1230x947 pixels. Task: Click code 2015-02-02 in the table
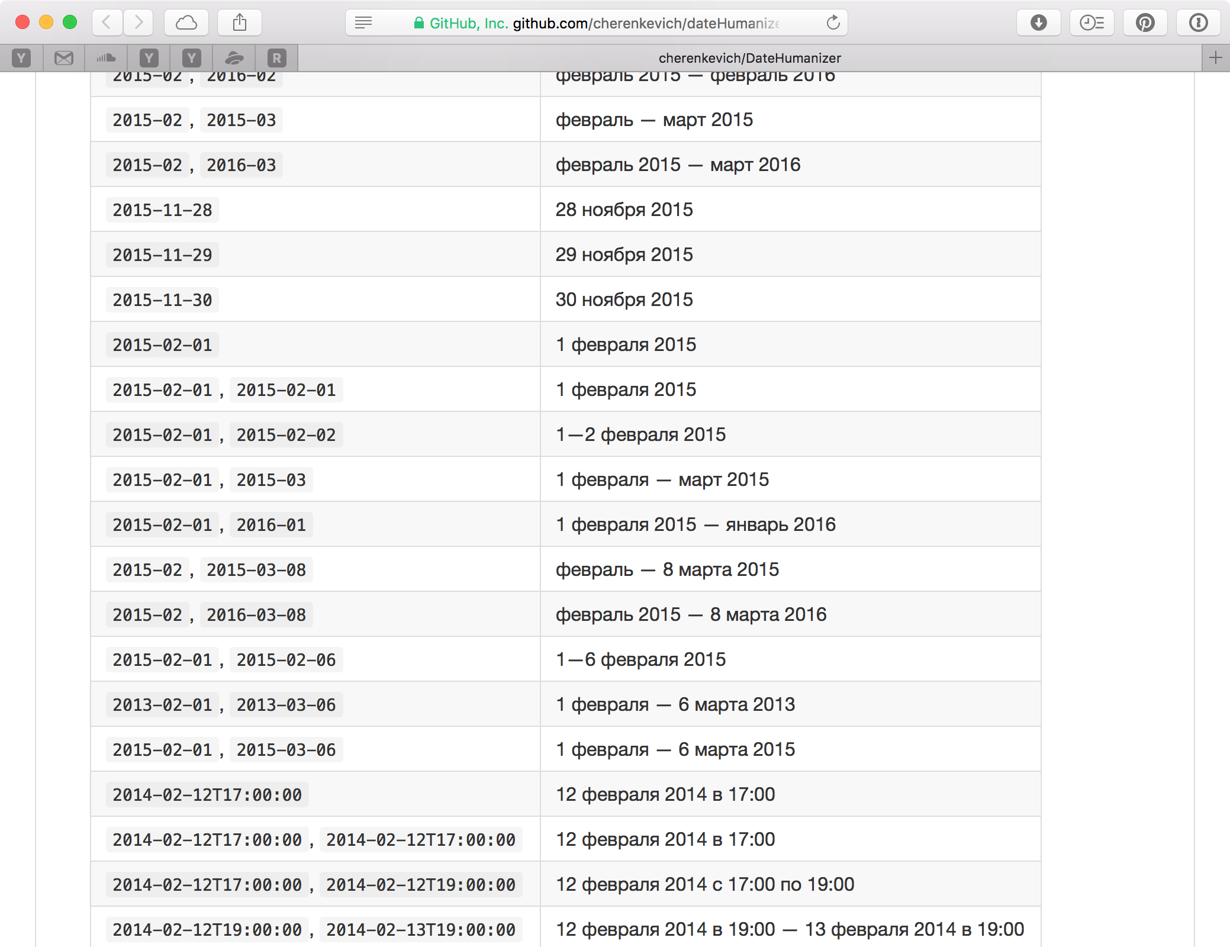[286, 435]
